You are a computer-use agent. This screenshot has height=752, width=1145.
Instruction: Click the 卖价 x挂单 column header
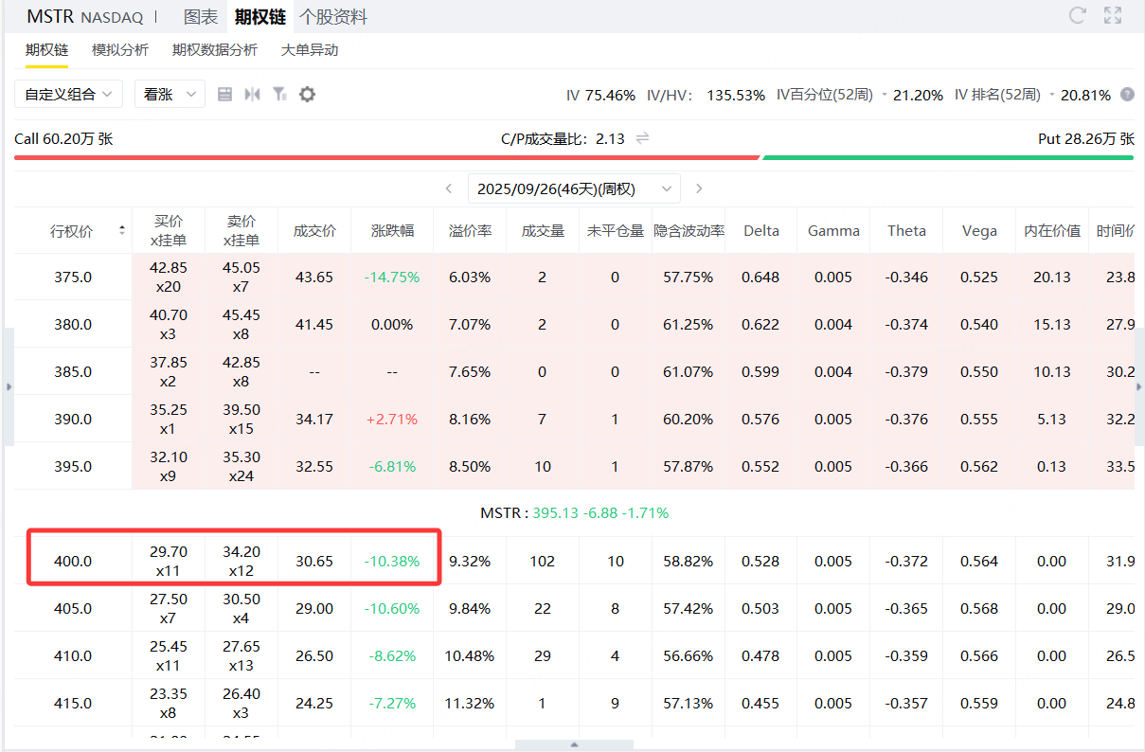[242, 230]
